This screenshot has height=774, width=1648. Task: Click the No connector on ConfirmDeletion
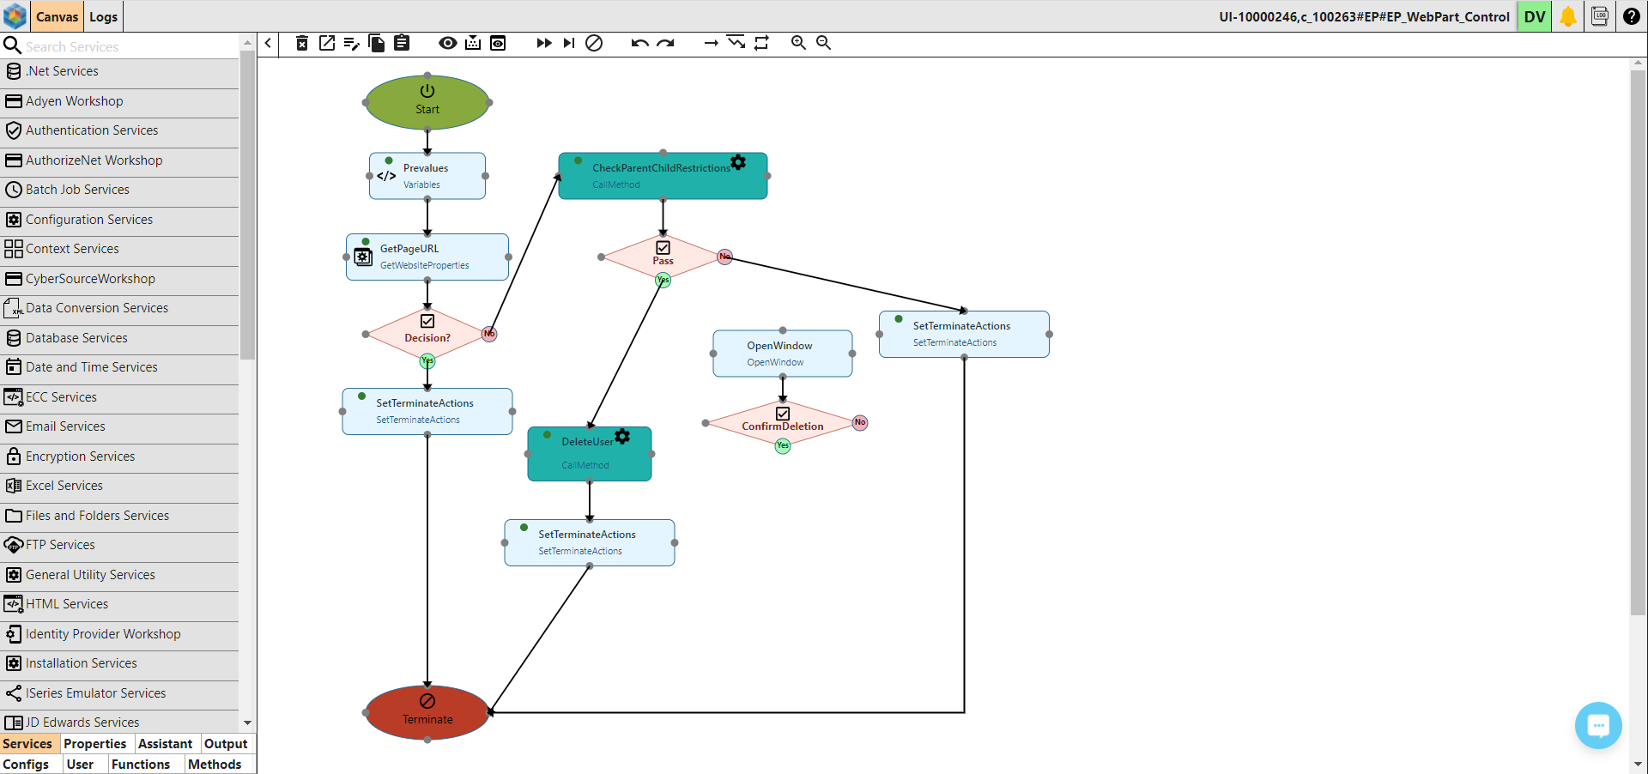point(860,422)
